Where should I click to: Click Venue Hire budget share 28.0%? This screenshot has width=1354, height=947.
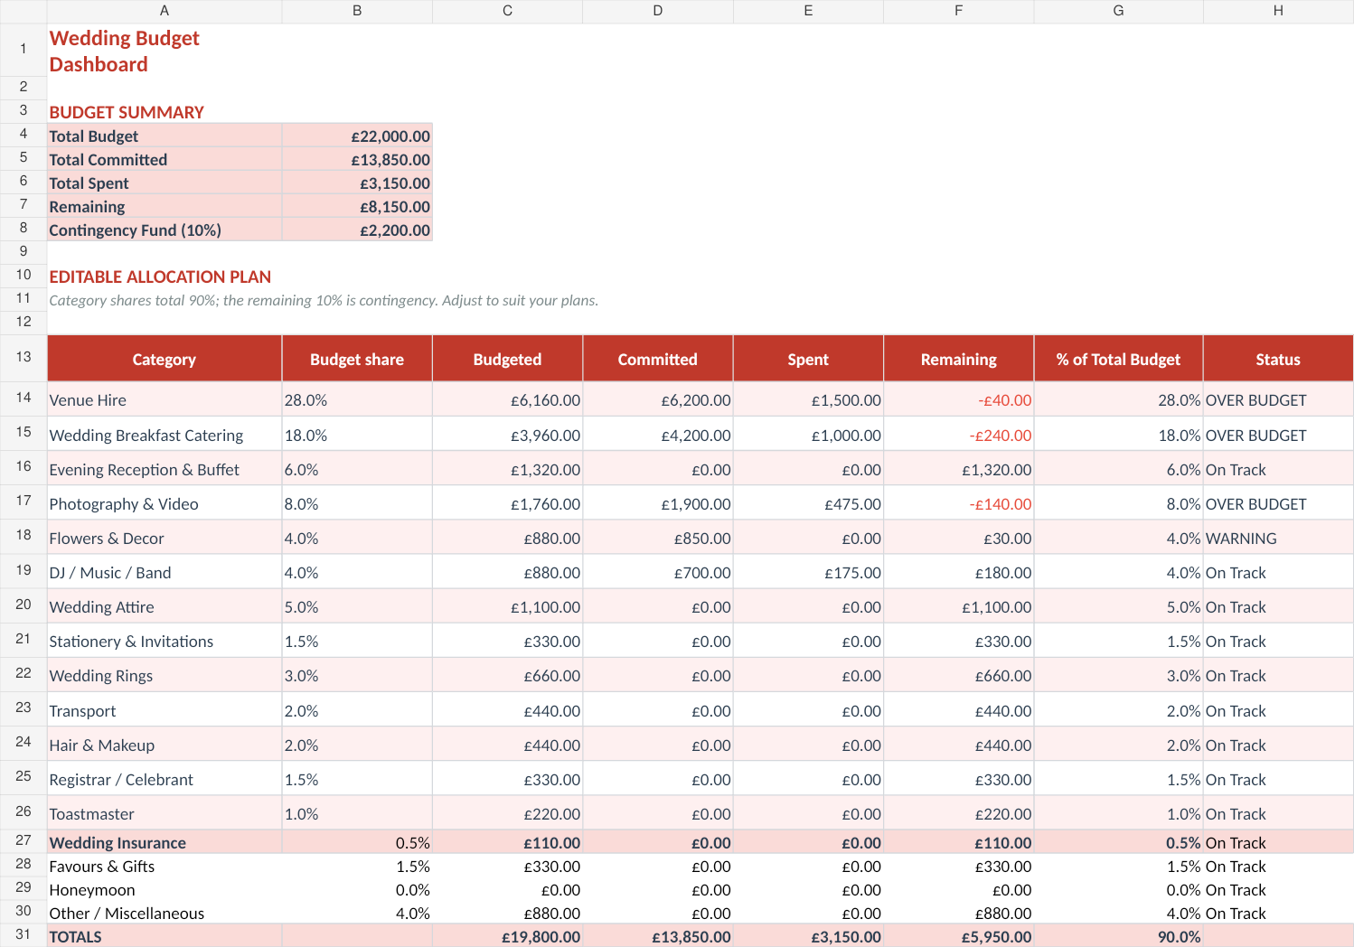click(357, 399)
